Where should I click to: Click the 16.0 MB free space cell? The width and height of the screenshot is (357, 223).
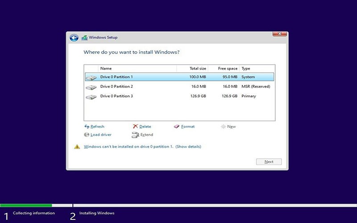pos(230,87)
